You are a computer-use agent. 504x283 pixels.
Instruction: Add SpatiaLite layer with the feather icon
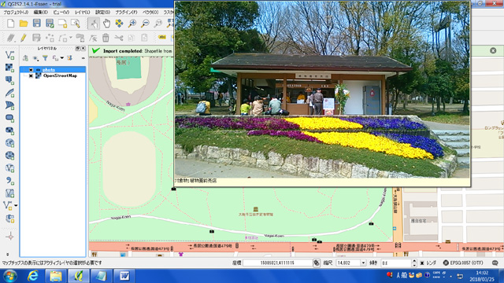9,93
